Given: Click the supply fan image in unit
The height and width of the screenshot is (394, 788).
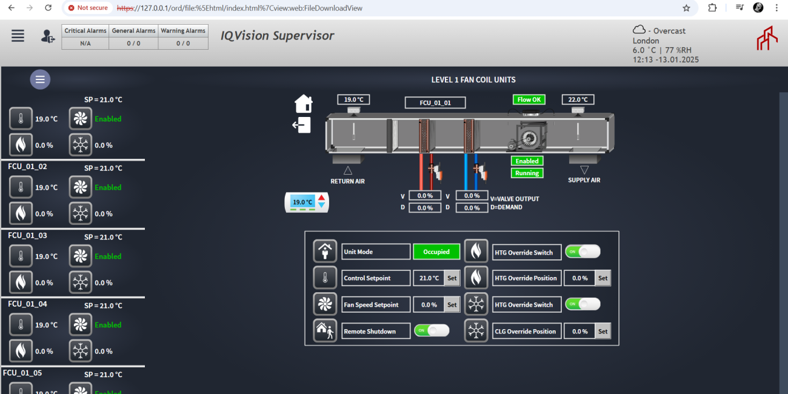Looking at the screenshot, I should pos(529,136).
